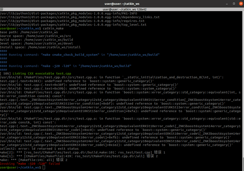Screen dimensions: 244x171
Task: Click 'Install space: /home/user/catkin_ws/install' line
Action: pyautogui.click(x=40, y=47)
